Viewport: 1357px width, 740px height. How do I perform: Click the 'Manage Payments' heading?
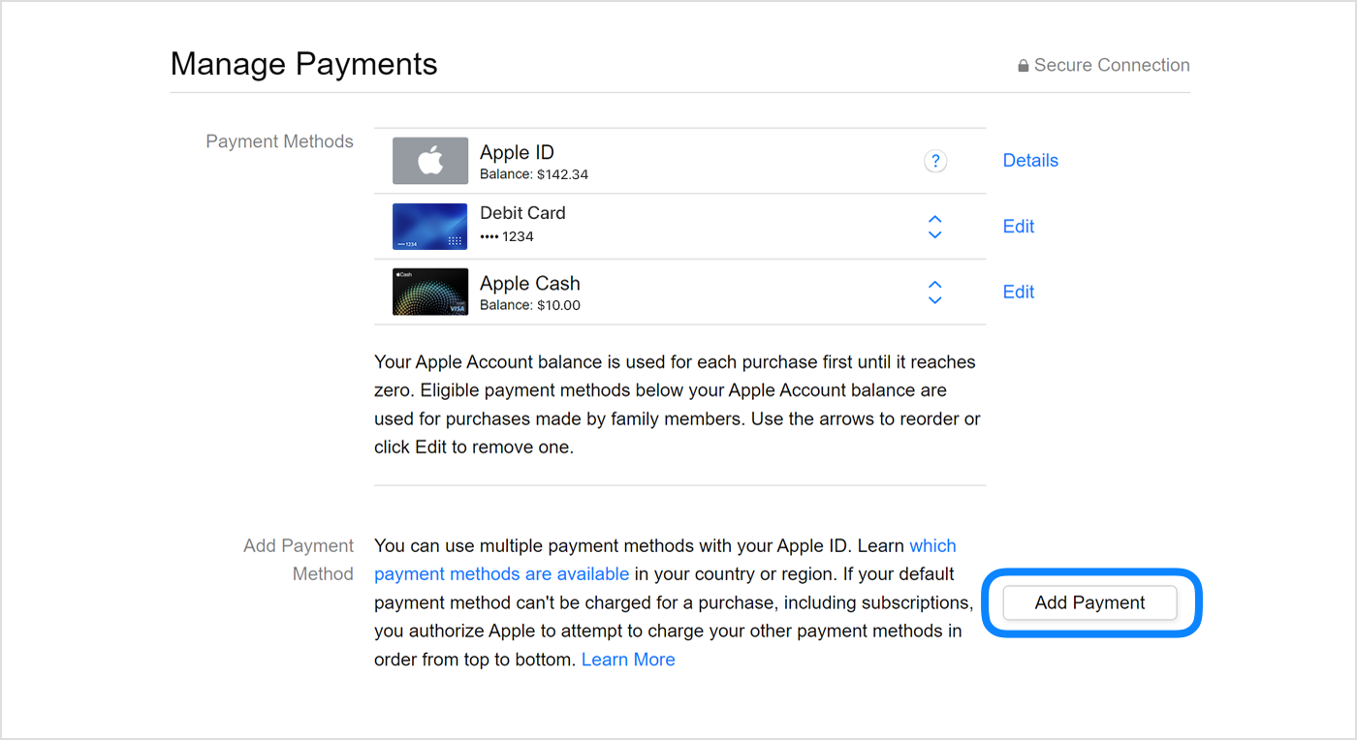303,64
